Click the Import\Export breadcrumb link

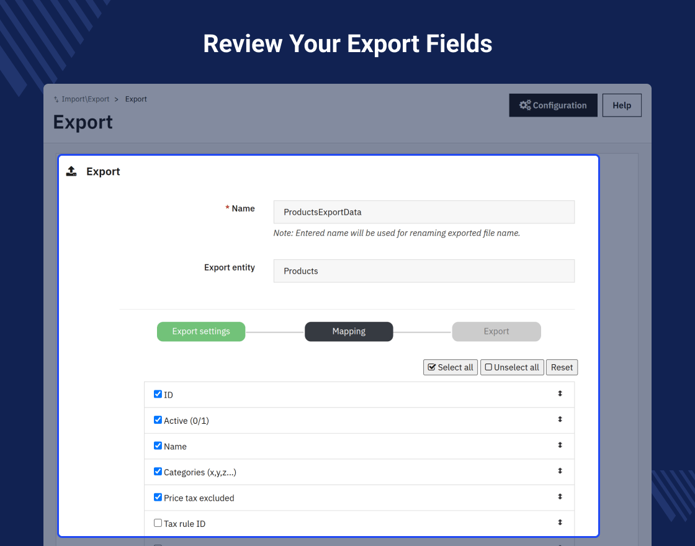click(x=85, y=99)
